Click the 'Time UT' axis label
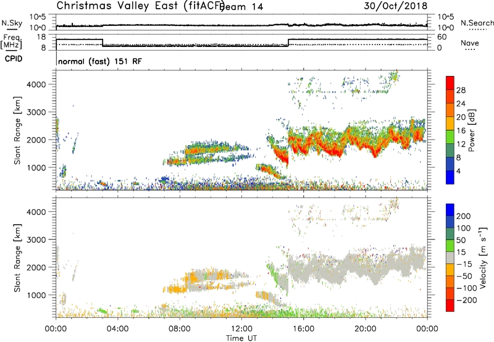Image resolution: width=494 pixels, height=342 pixels. coord(241,338)
